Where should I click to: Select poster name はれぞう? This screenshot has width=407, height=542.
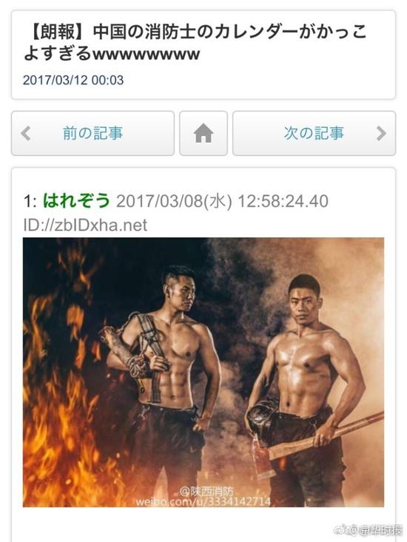pyautogui.click(x=76, y=200)
